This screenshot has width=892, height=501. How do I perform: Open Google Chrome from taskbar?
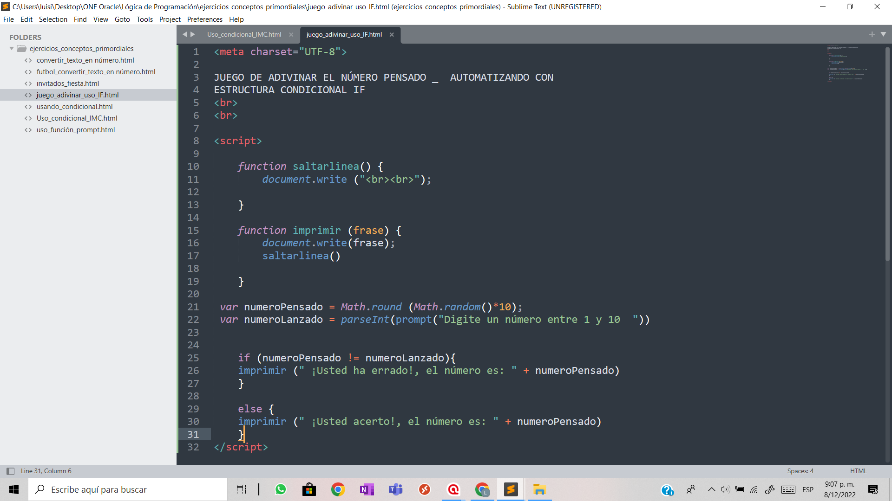pyautogui.click(x=338, y=489)
